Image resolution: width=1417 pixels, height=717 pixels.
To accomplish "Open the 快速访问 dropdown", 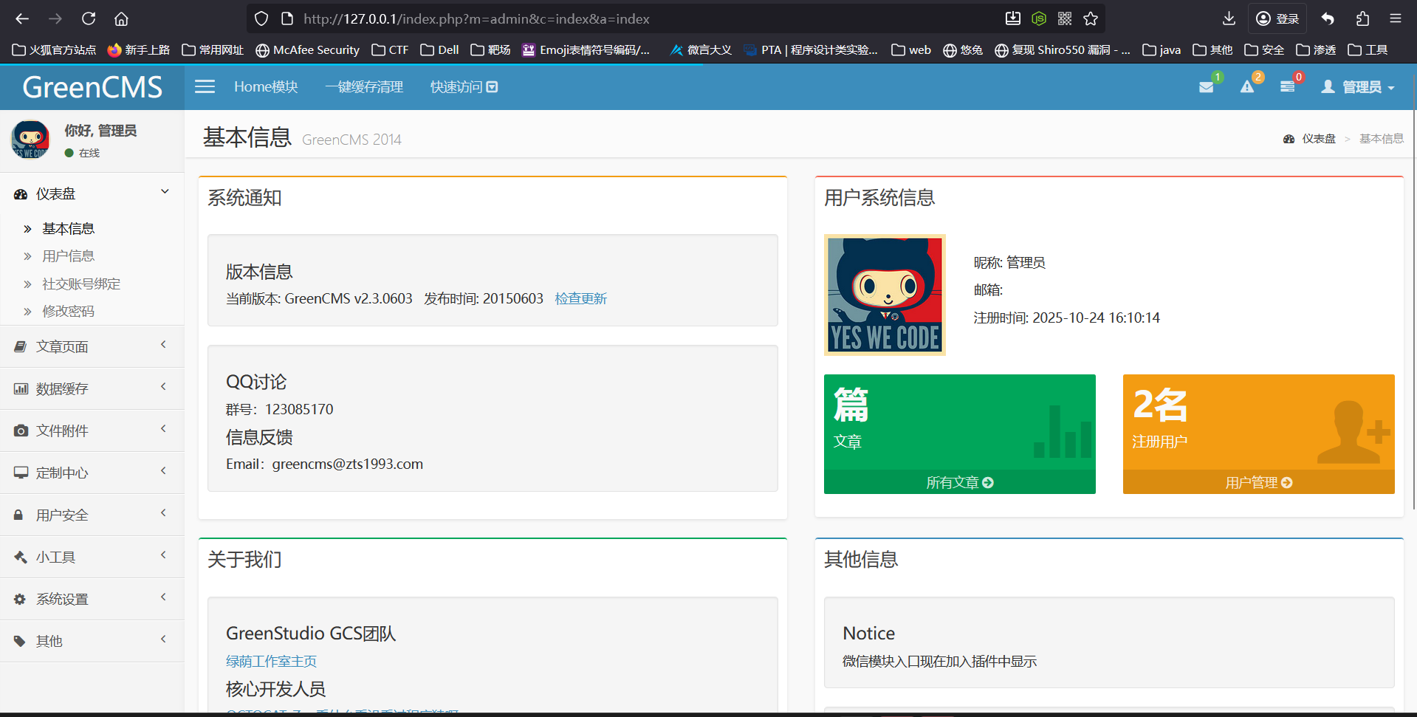I will [x=464, y=87].
